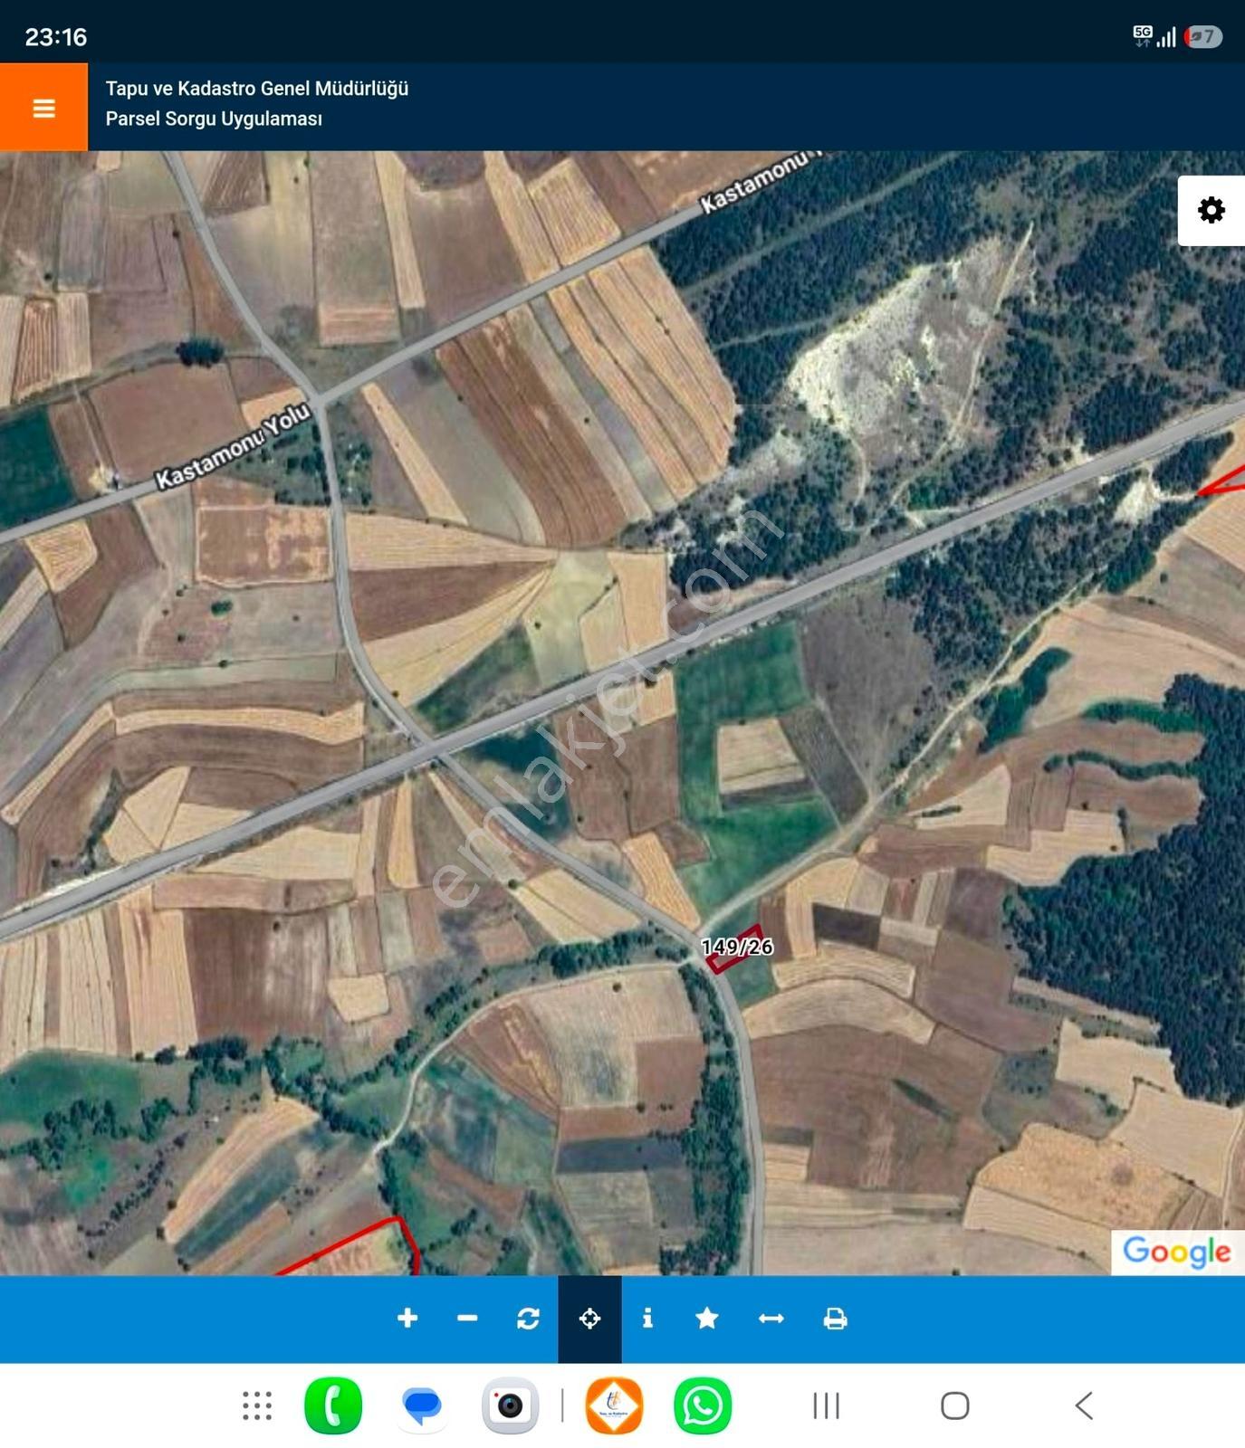Tap the recent apps navigation button

(x=826, y=1405)
